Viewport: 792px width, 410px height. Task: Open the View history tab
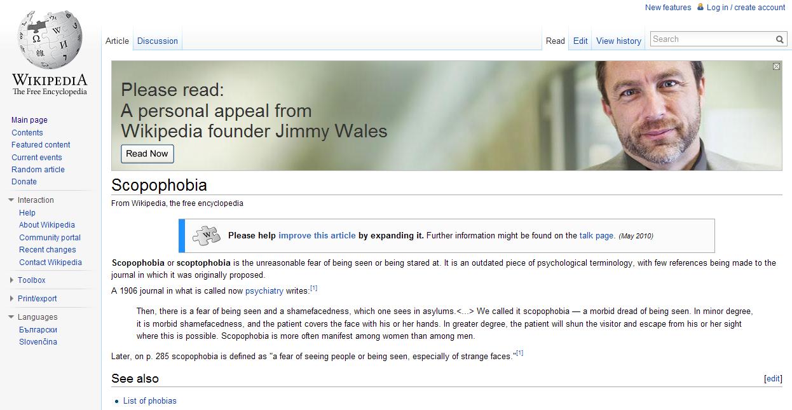pos(618,41)
